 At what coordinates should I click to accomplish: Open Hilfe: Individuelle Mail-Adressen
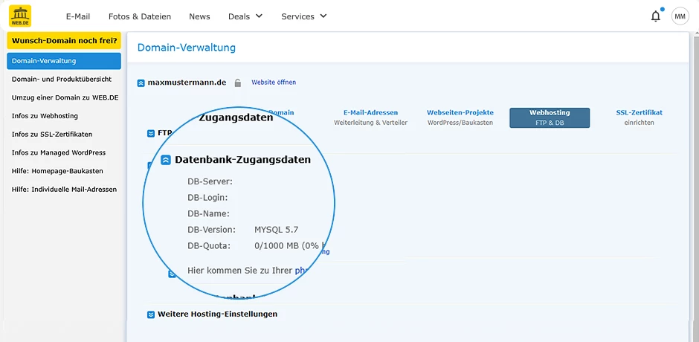[64, 190]
